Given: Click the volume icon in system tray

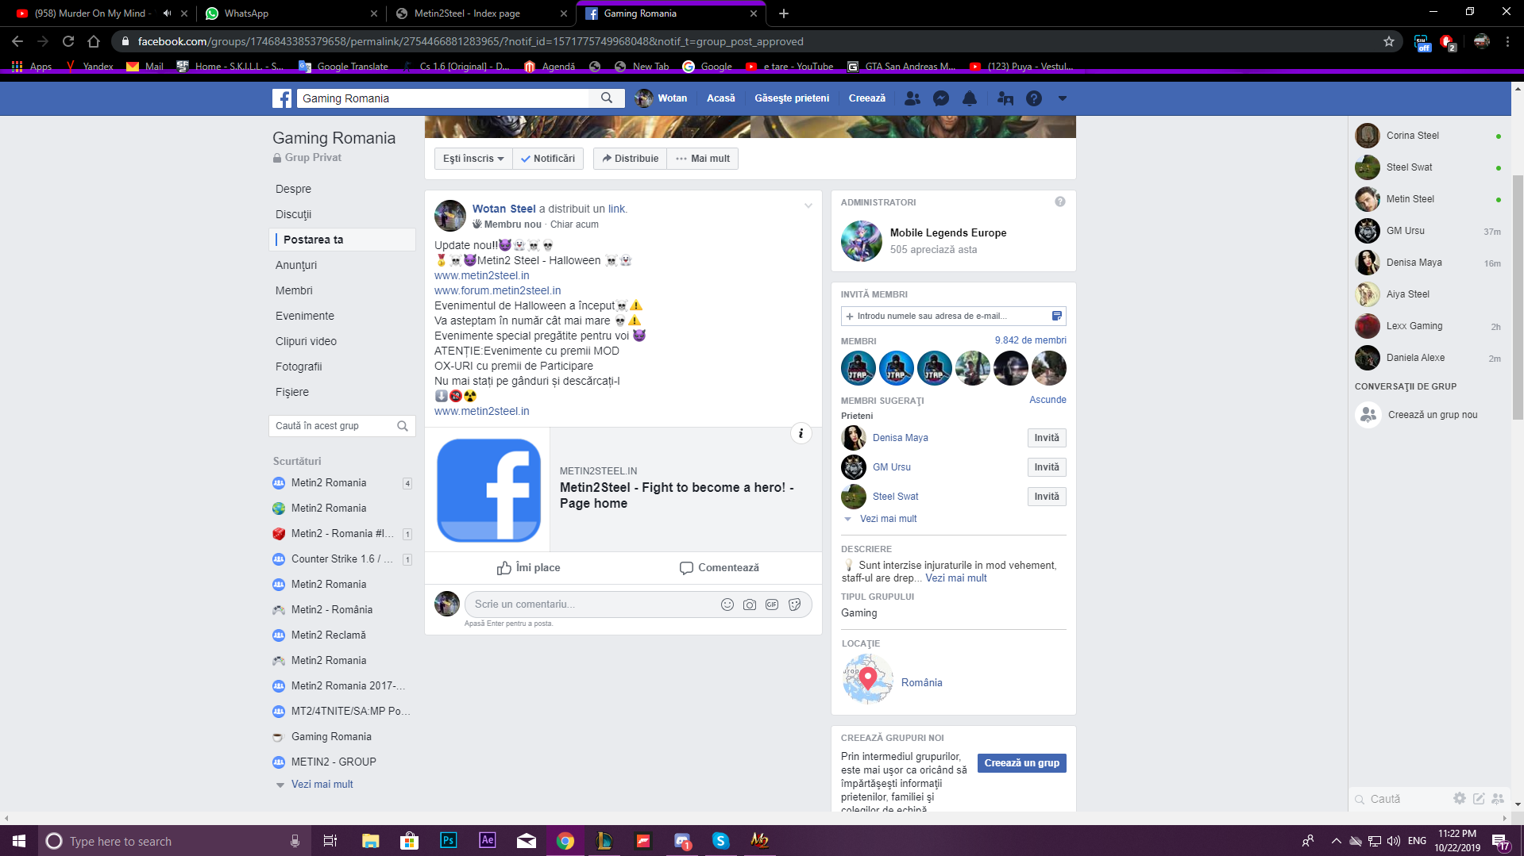Looking at the screenshot, I should coord(1394,841).
